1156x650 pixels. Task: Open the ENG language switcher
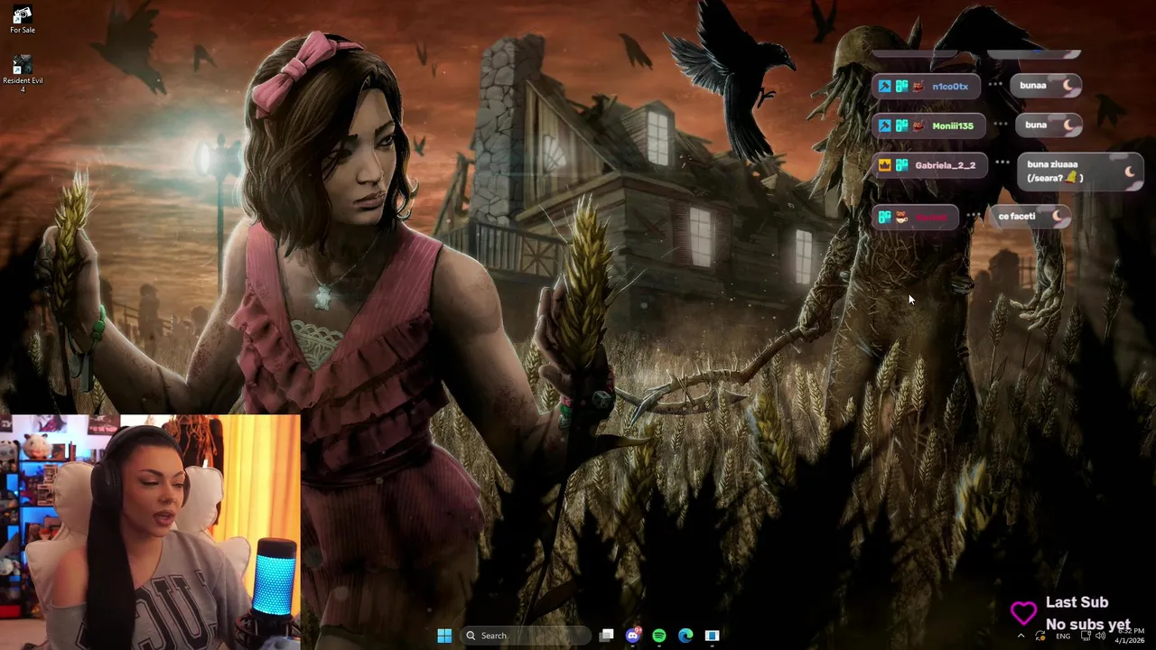1063,636
